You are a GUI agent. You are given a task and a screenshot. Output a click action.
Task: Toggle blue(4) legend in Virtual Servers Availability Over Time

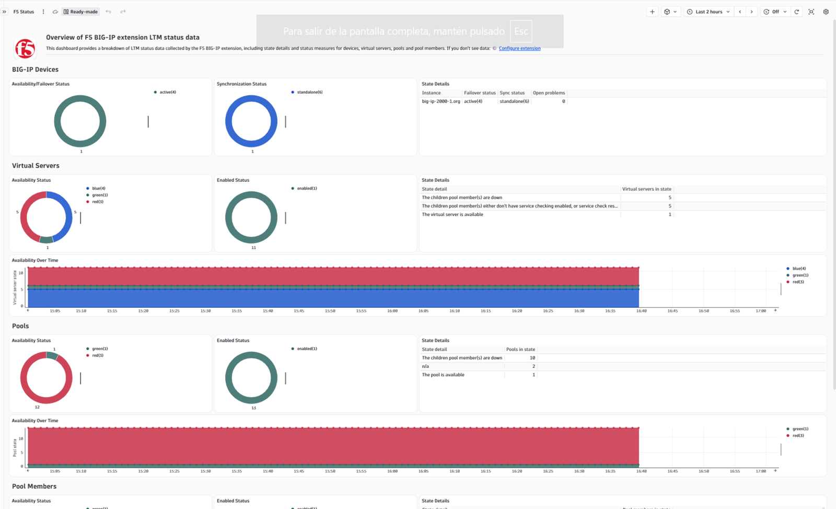coord(796,269)
